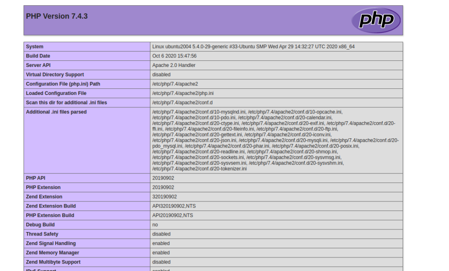The image size is (449, 271).
Task: Click the 'PHP Extension Build' label
Action: coord(50,215)
